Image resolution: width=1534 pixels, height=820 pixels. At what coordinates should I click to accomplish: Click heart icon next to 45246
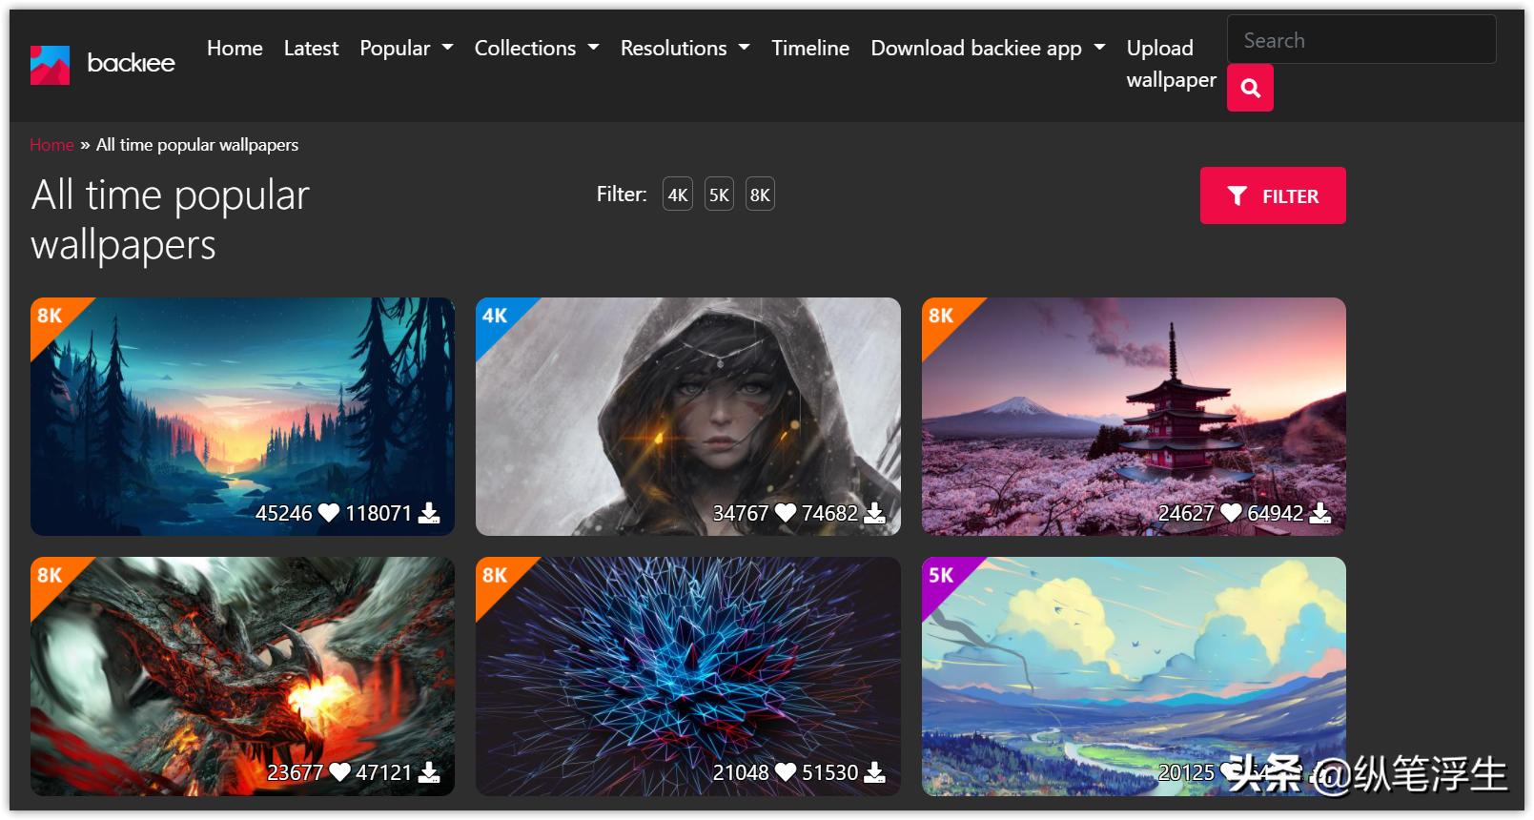[x=329, y=513]
